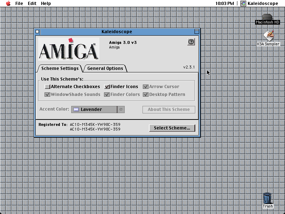Click the 10:03 PM menu bar clock

(225, 4)
